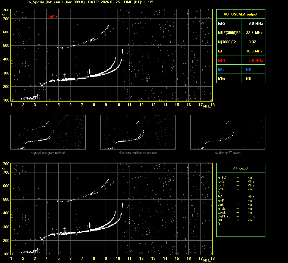Select the eliminate multiple reflections thumbnail image
Screen dimensions: 288x263
(138, 132)
